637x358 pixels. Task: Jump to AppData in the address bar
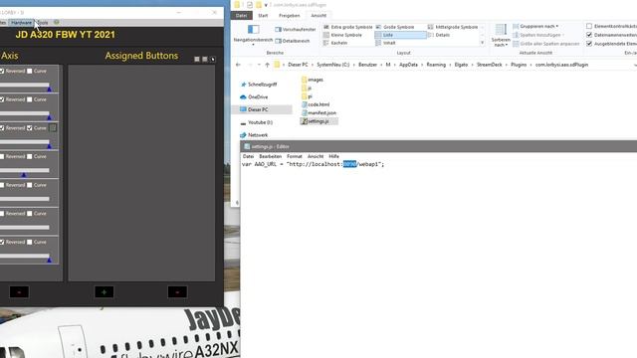pyautogui.click(x=408, y=65)
